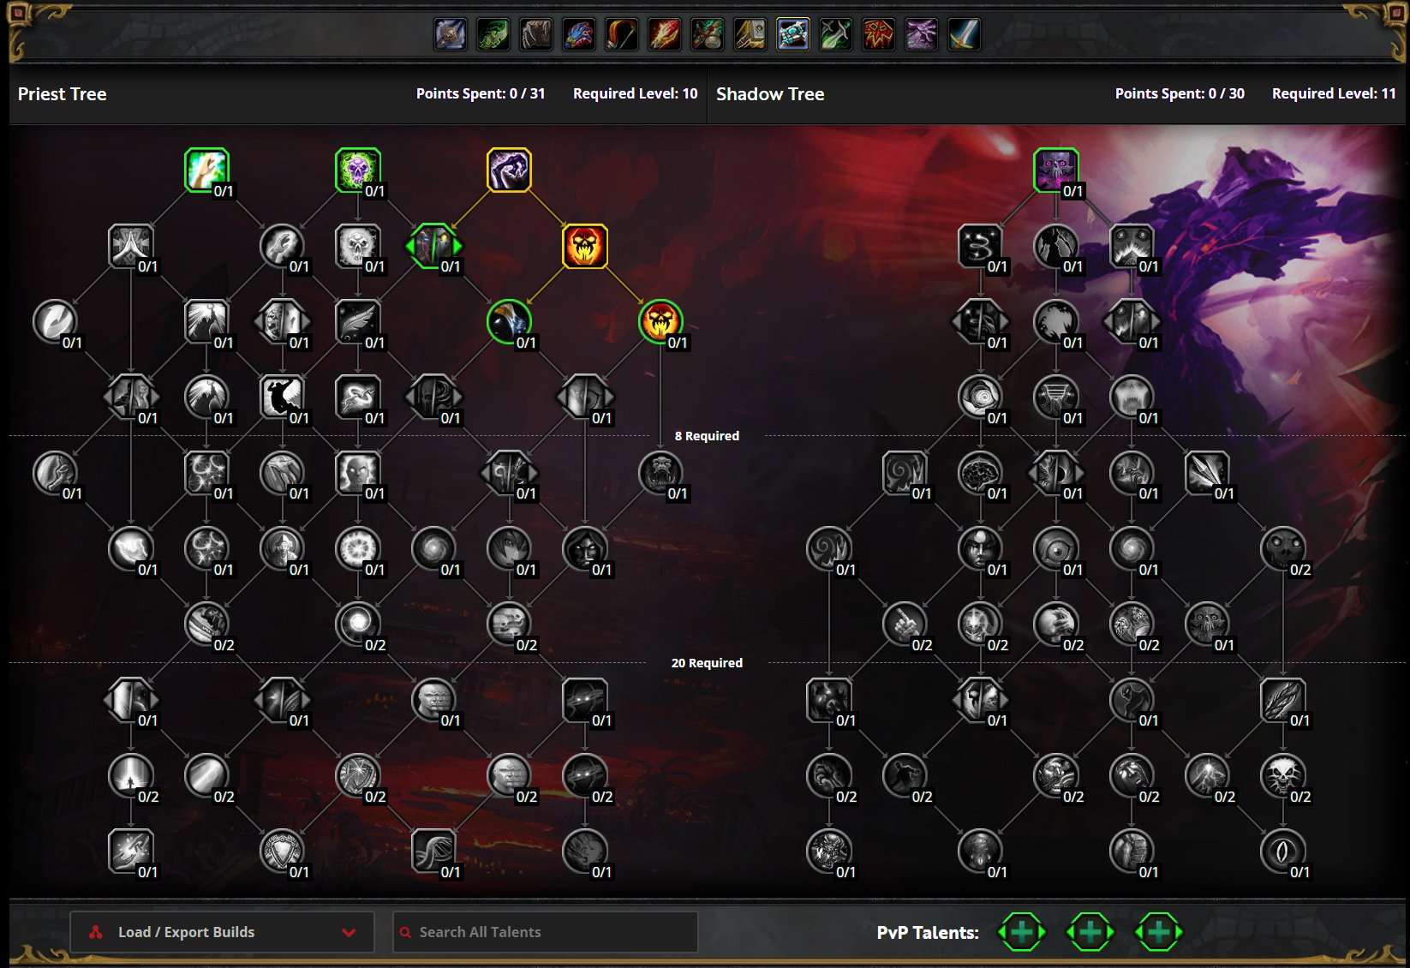The height and width of the screenshot is (968, 1410).
Task: Select the Warrior class sword icon
Action: pos(965,35)
